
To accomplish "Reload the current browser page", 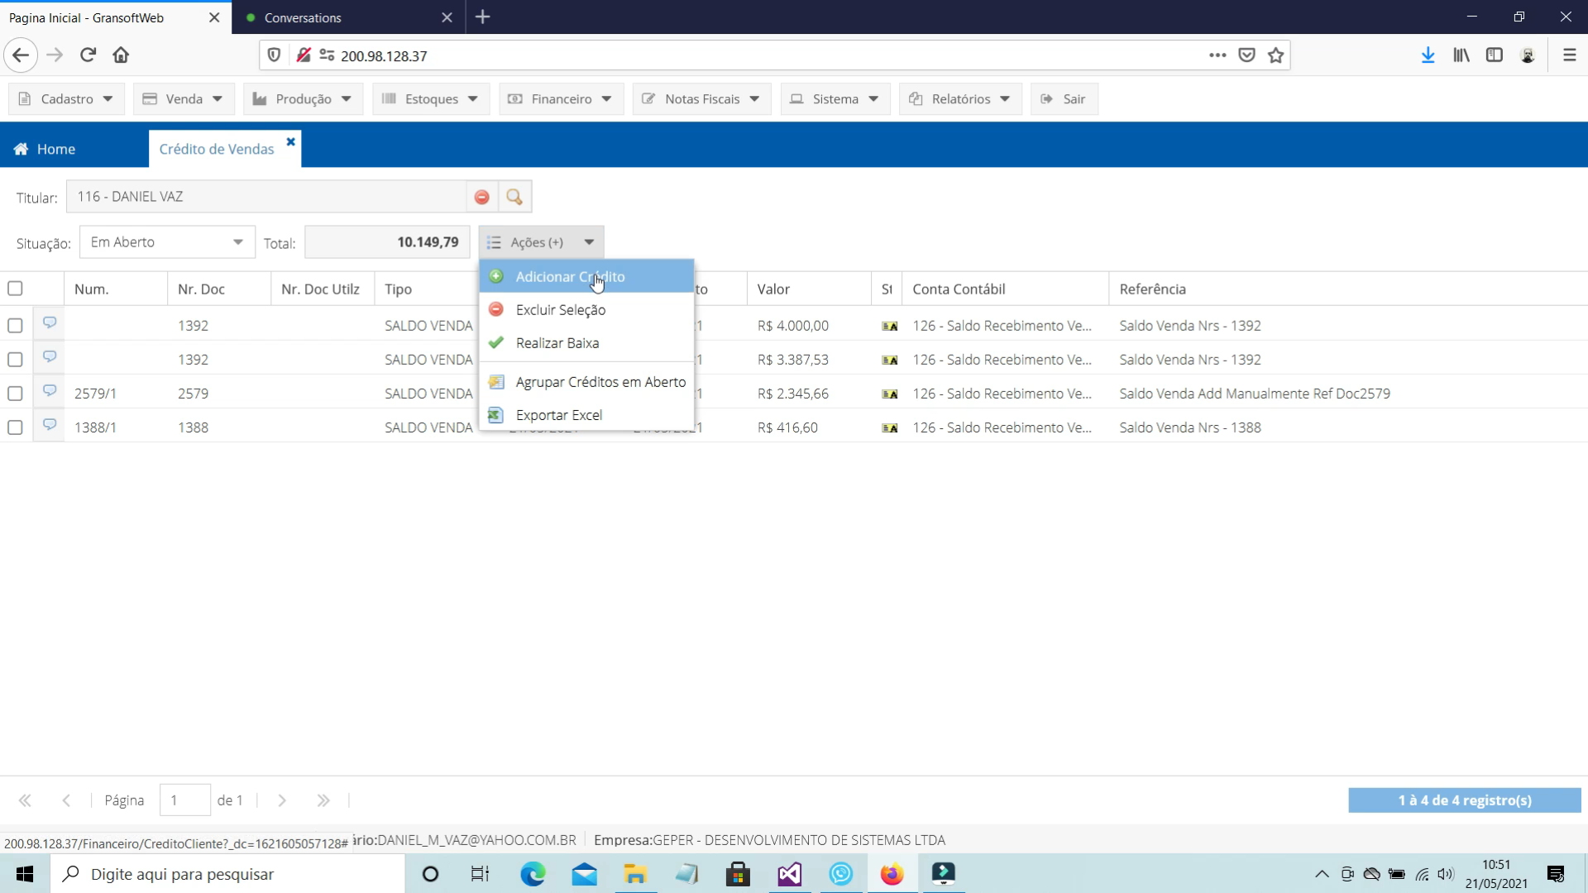I will [88, 55].
